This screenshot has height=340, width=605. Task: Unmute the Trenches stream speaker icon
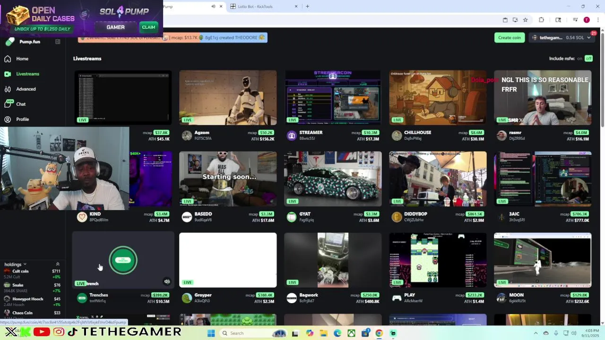click(167, 281)
